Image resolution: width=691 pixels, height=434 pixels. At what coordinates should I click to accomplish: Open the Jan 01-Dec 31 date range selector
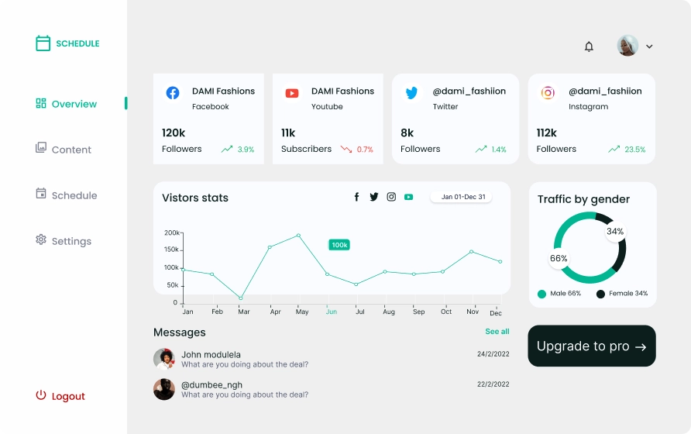pos(461,197)
